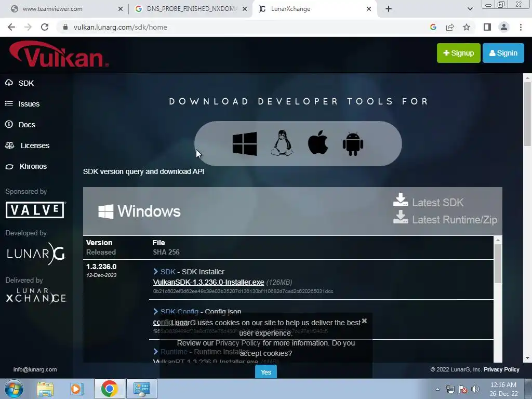Select the Android platform icon
The width and height of the screenshot is (532, 399).
coord(353,144)
